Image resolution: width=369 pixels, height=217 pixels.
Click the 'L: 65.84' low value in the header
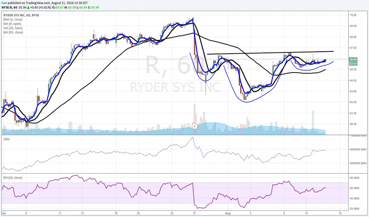tap(82, 7)
